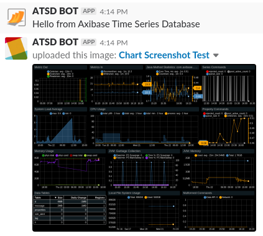
Task: Click first message's 4:14 PM timestamp
Action: coord(114,12)
